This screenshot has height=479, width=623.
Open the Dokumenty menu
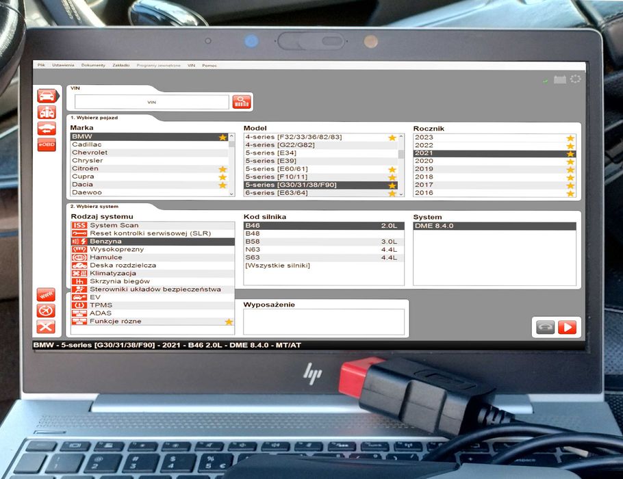93,65
